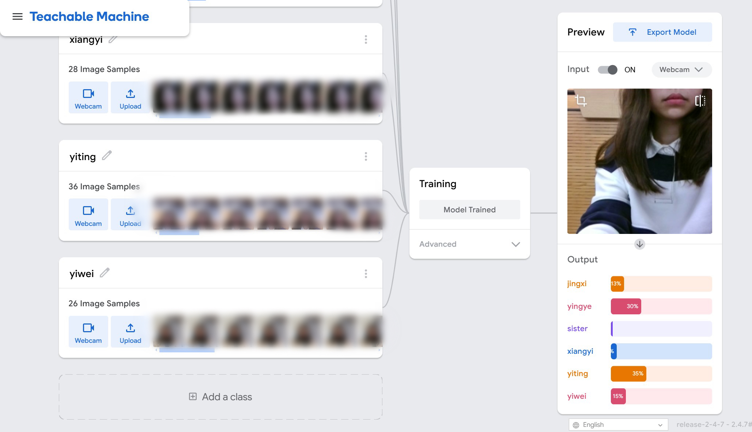Click Export Model button
The image size is (752, 432).
662,32
